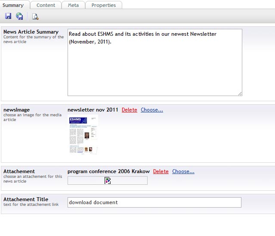Grab the summary textarea resize handle
The width and height of the screenshot is (275, 236).
point(240,93)
